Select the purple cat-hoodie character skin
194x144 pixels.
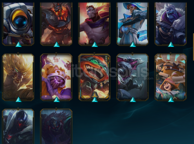tap(56, 77)
